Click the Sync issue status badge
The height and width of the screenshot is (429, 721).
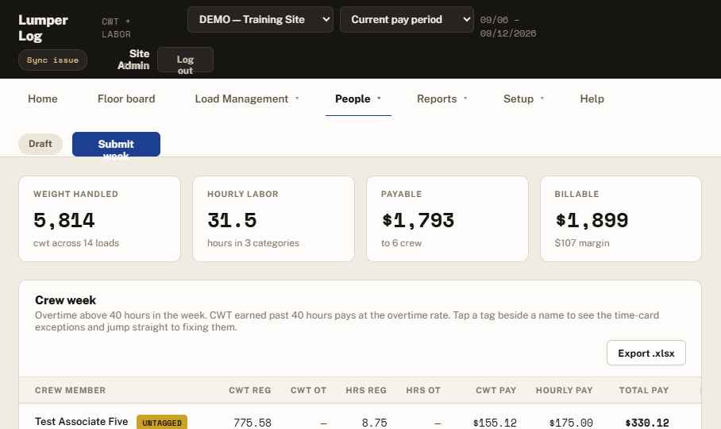pyautogui.click(x=52, y=60)
